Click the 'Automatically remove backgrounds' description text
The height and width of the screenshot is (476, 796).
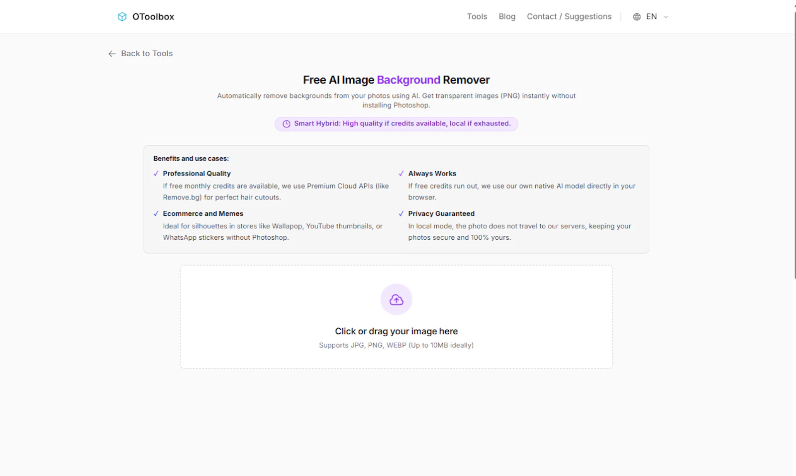(396, 100)
